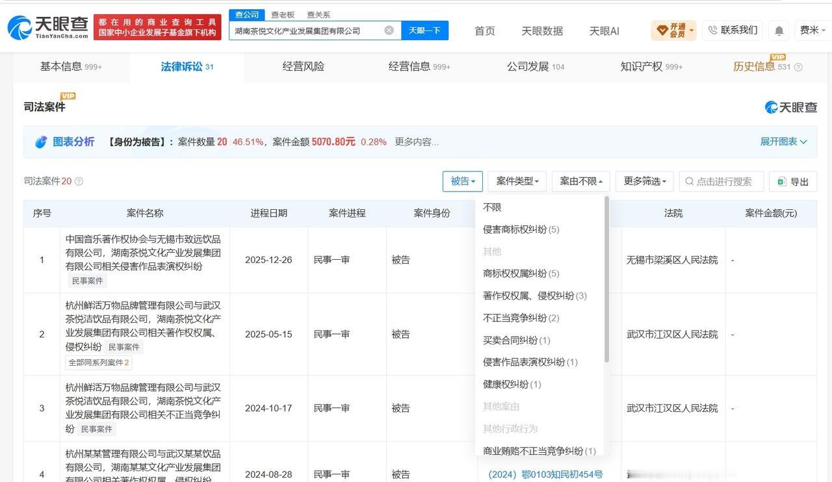
Task: Open 全部同系列案件2 link
Action: coord(99,362)
